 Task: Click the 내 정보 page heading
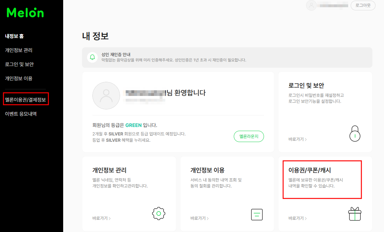(95, 36)
